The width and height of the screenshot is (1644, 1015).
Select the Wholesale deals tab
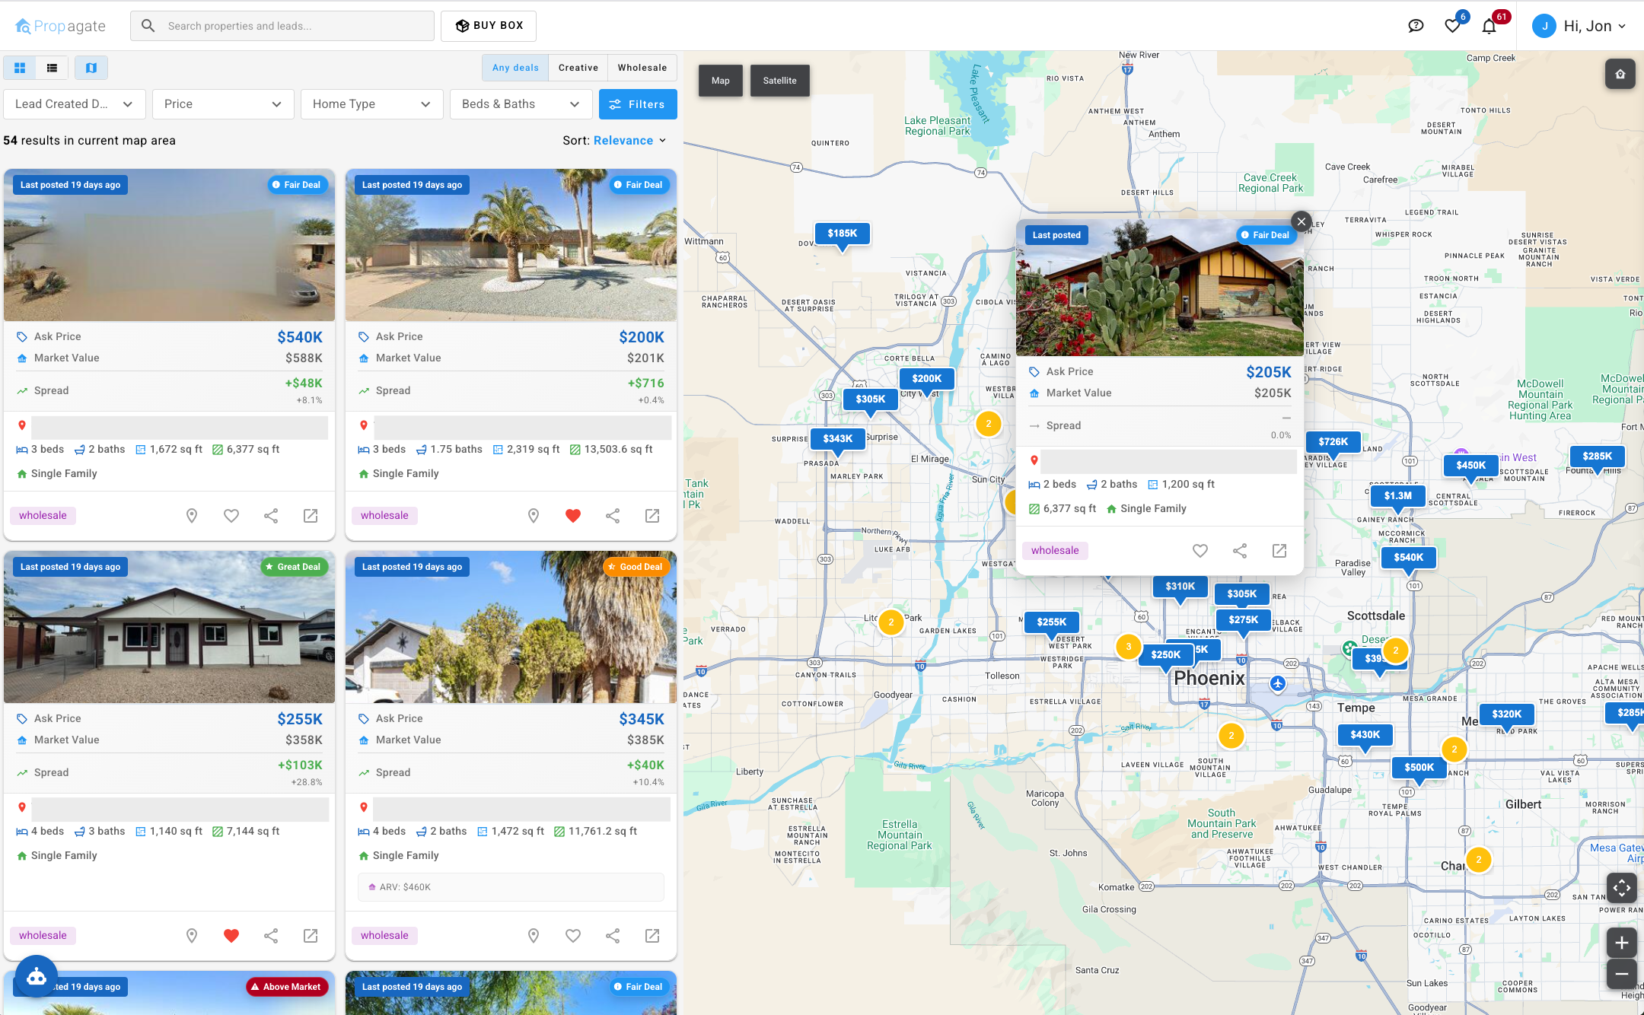[641, 67]
